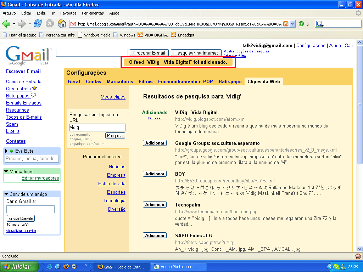
Task: Open the Personalizar links bookmark
Action: point(57,35)
